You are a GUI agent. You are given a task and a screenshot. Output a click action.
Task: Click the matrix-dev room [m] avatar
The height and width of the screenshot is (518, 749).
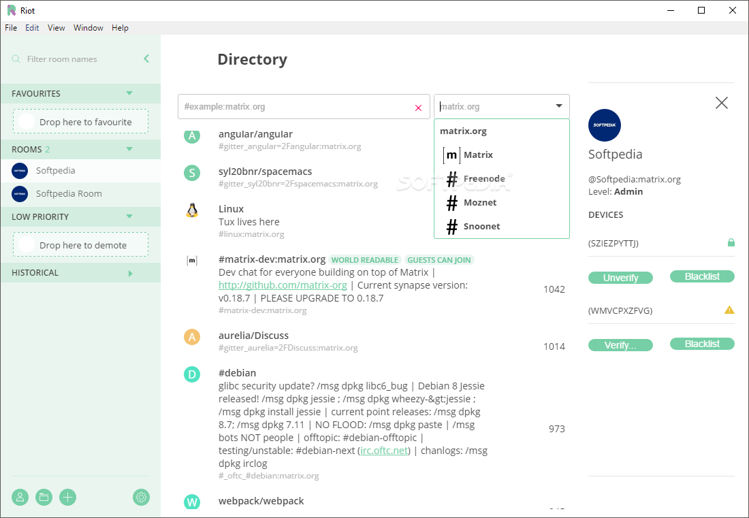(192, 260)
